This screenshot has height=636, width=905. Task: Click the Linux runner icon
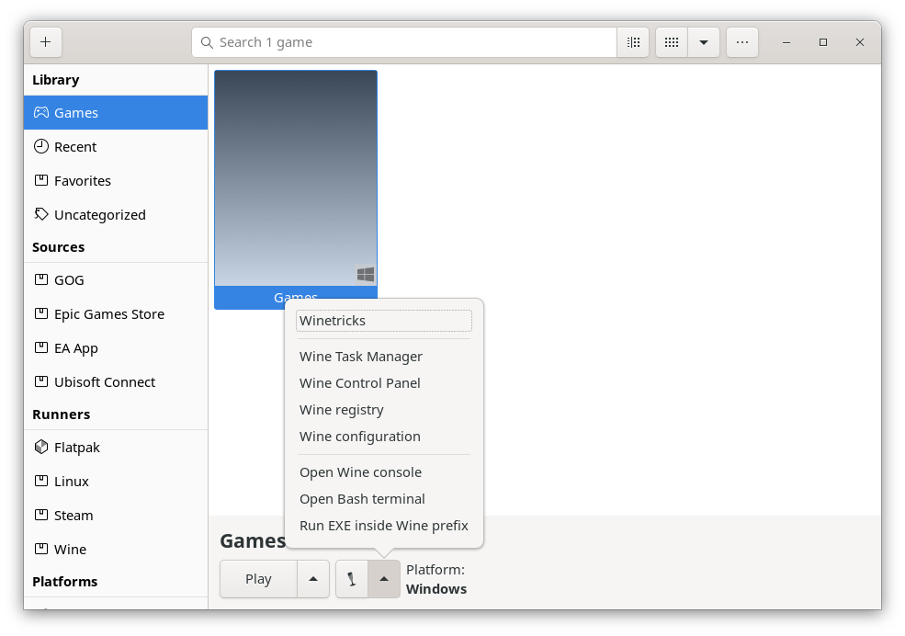tap(41, 481)
